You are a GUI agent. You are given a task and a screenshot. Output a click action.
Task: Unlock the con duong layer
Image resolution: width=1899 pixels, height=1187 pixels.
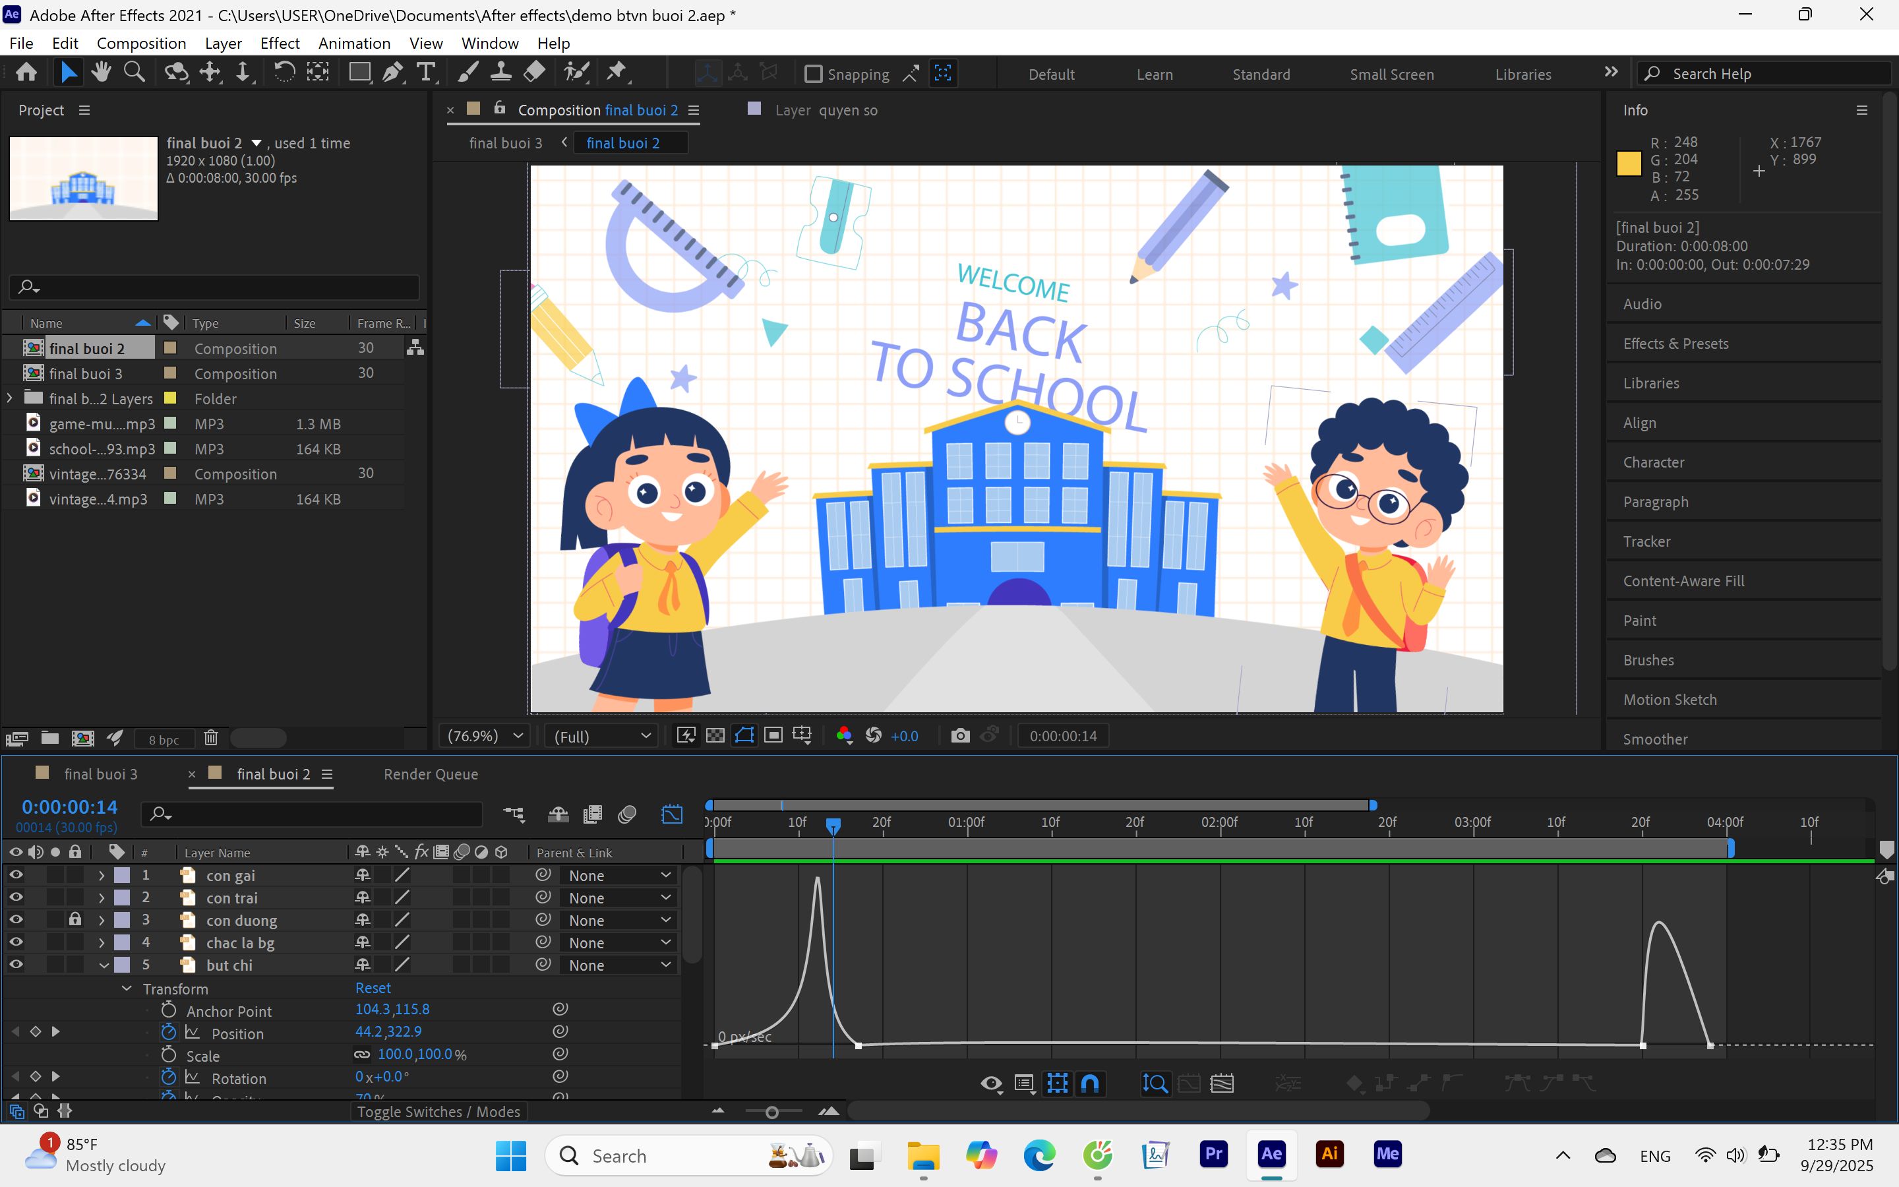[x=75, y=919]
